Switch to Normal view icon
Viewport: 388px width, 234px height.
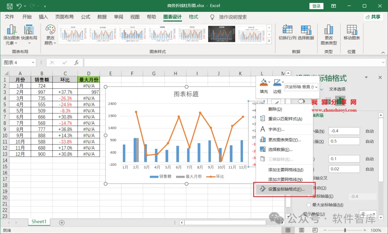[x=288, y=230]
